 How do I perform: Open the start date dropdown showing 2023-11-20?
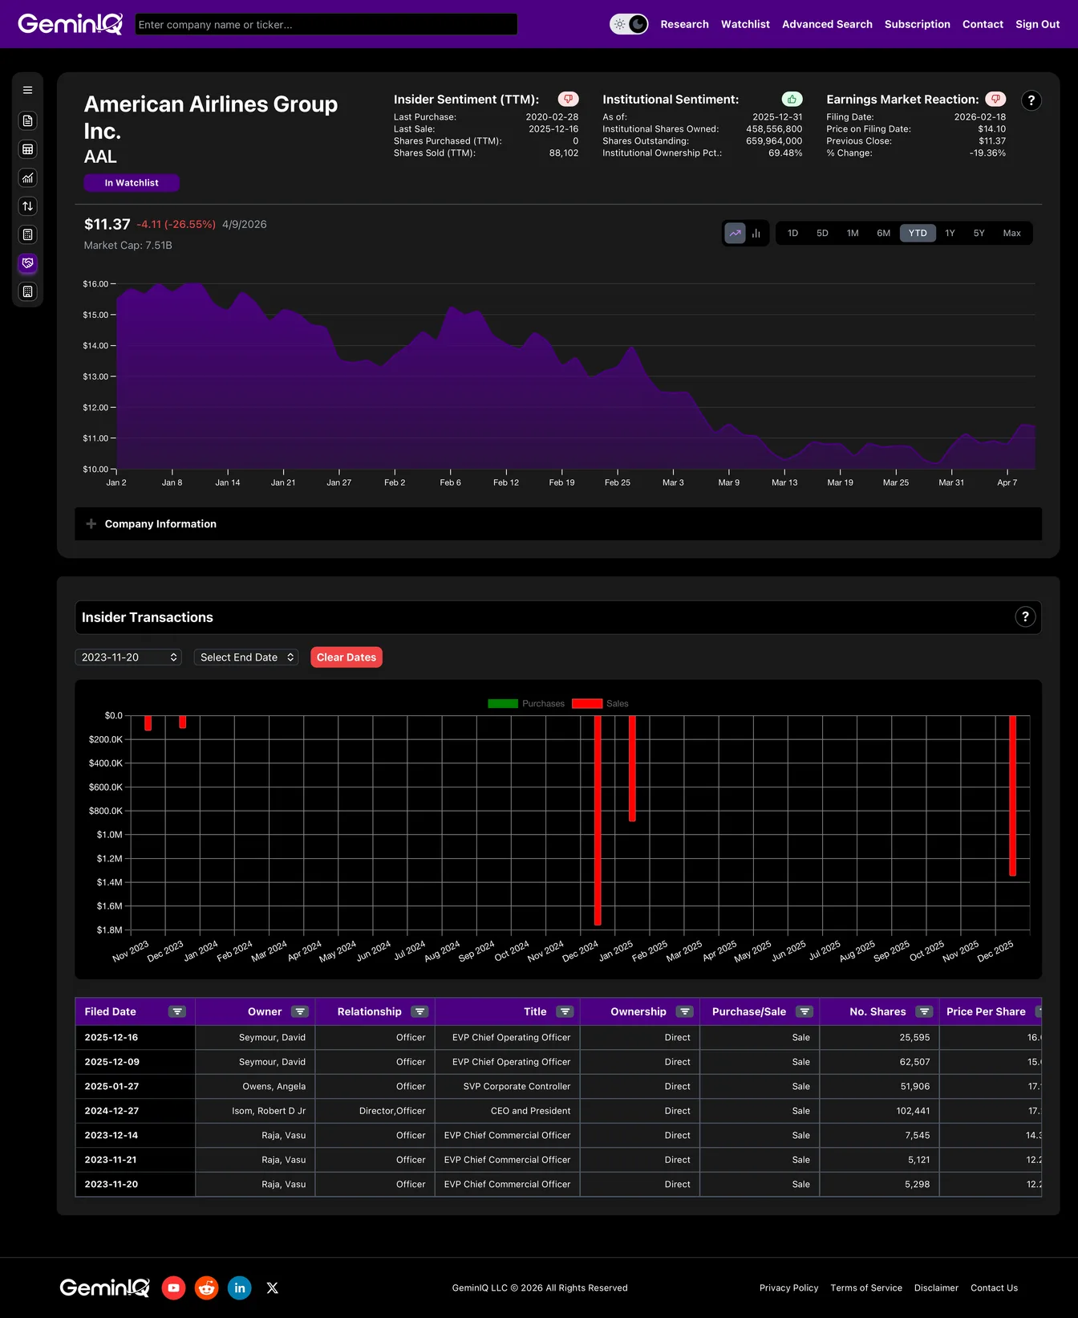128,657
